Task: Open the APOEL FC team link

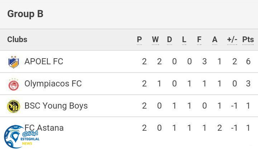Action: point(44,61)
